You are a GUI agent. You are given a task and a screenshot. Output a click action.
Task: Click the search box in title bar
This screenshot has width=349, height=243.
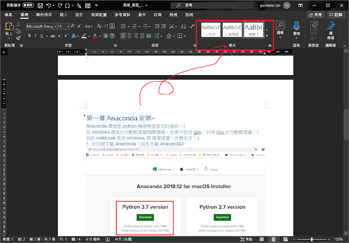pos(212,5)
